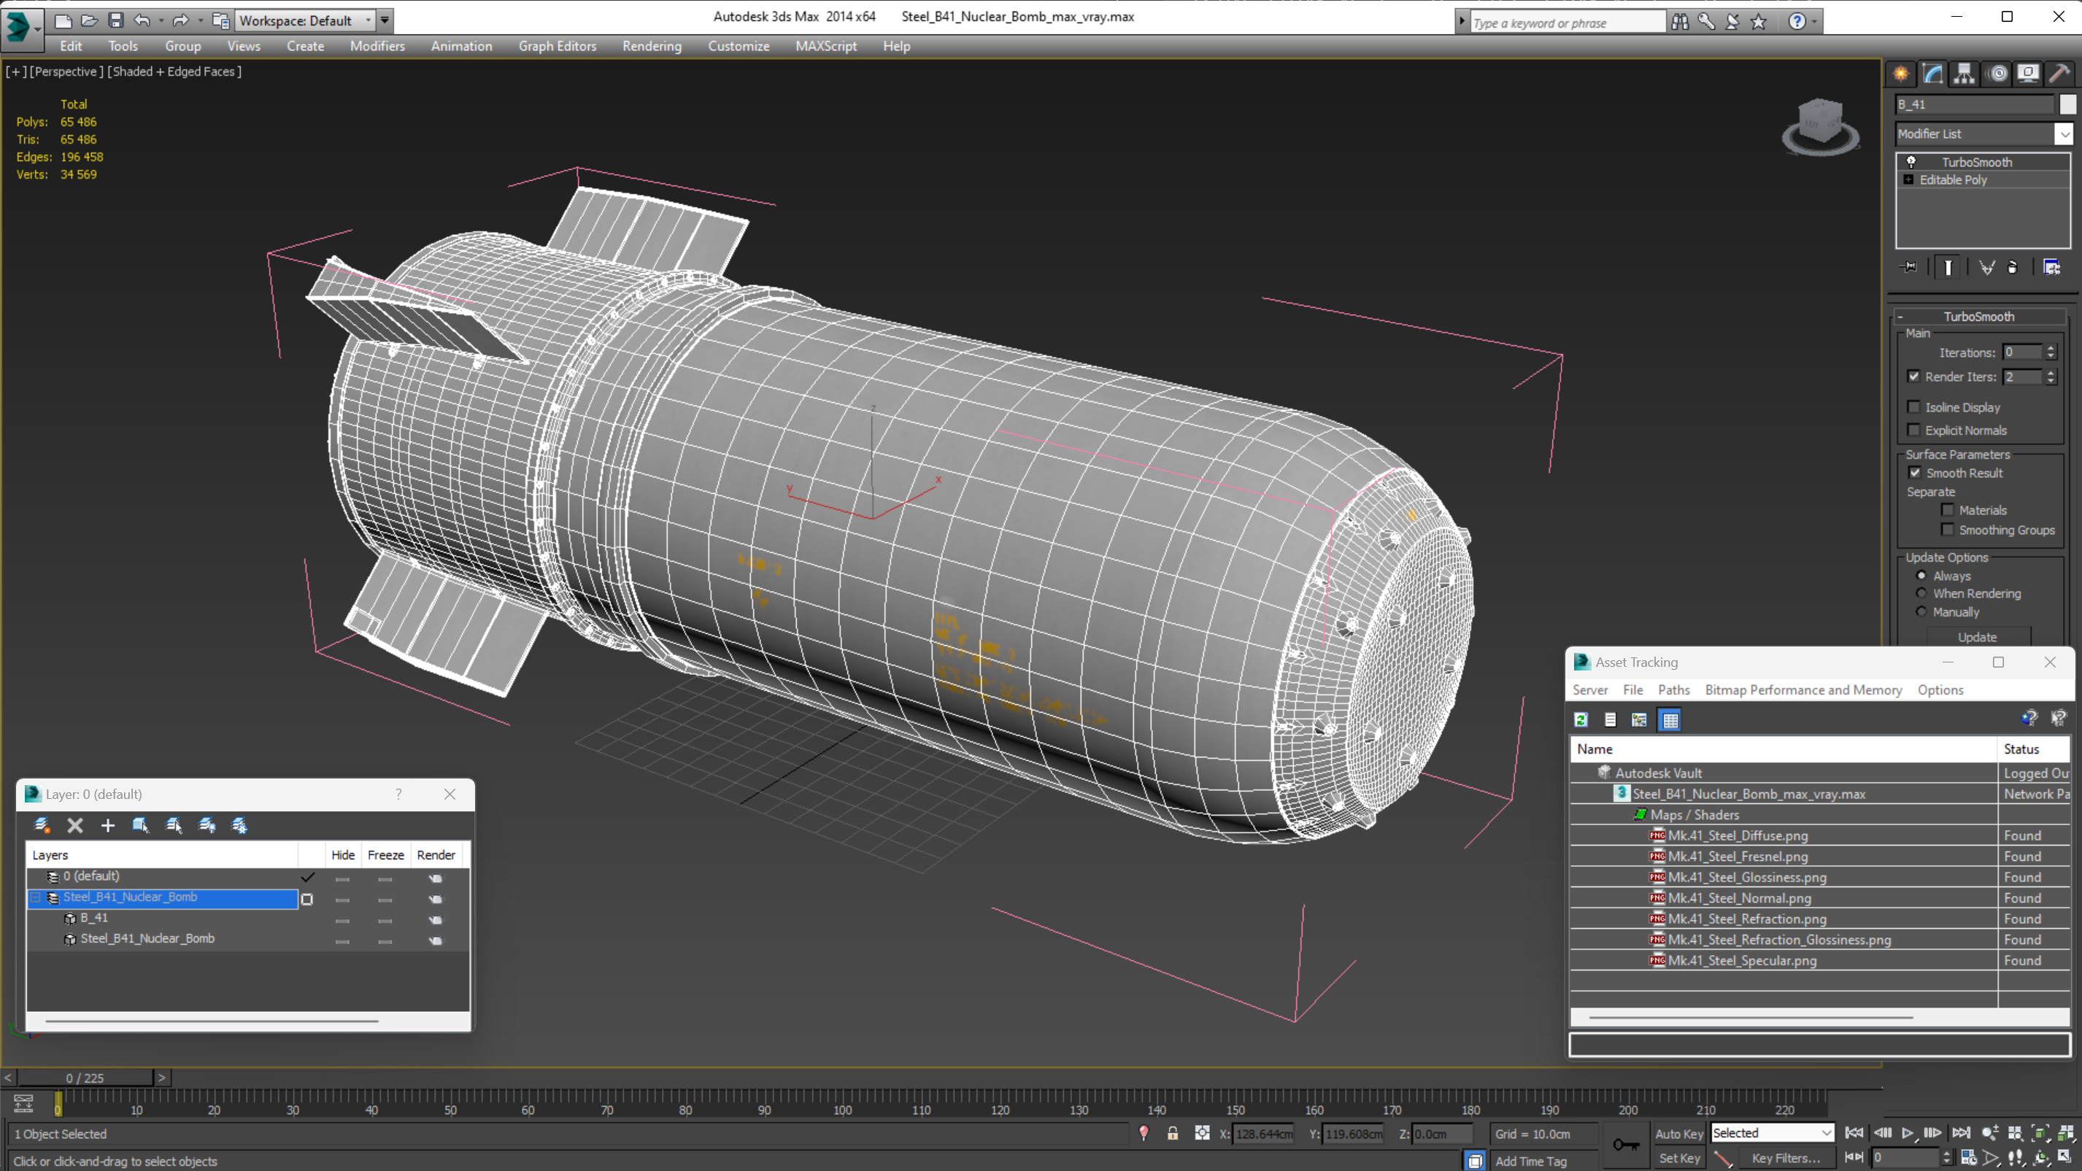Open the Rendering menu
2082x1171 pixels.
(652, 46)
